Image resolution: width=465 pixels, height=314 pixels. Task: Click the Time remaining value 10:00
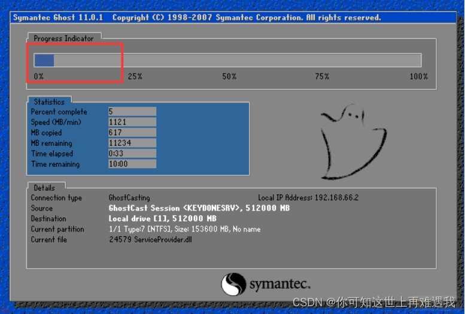[132, 164]
